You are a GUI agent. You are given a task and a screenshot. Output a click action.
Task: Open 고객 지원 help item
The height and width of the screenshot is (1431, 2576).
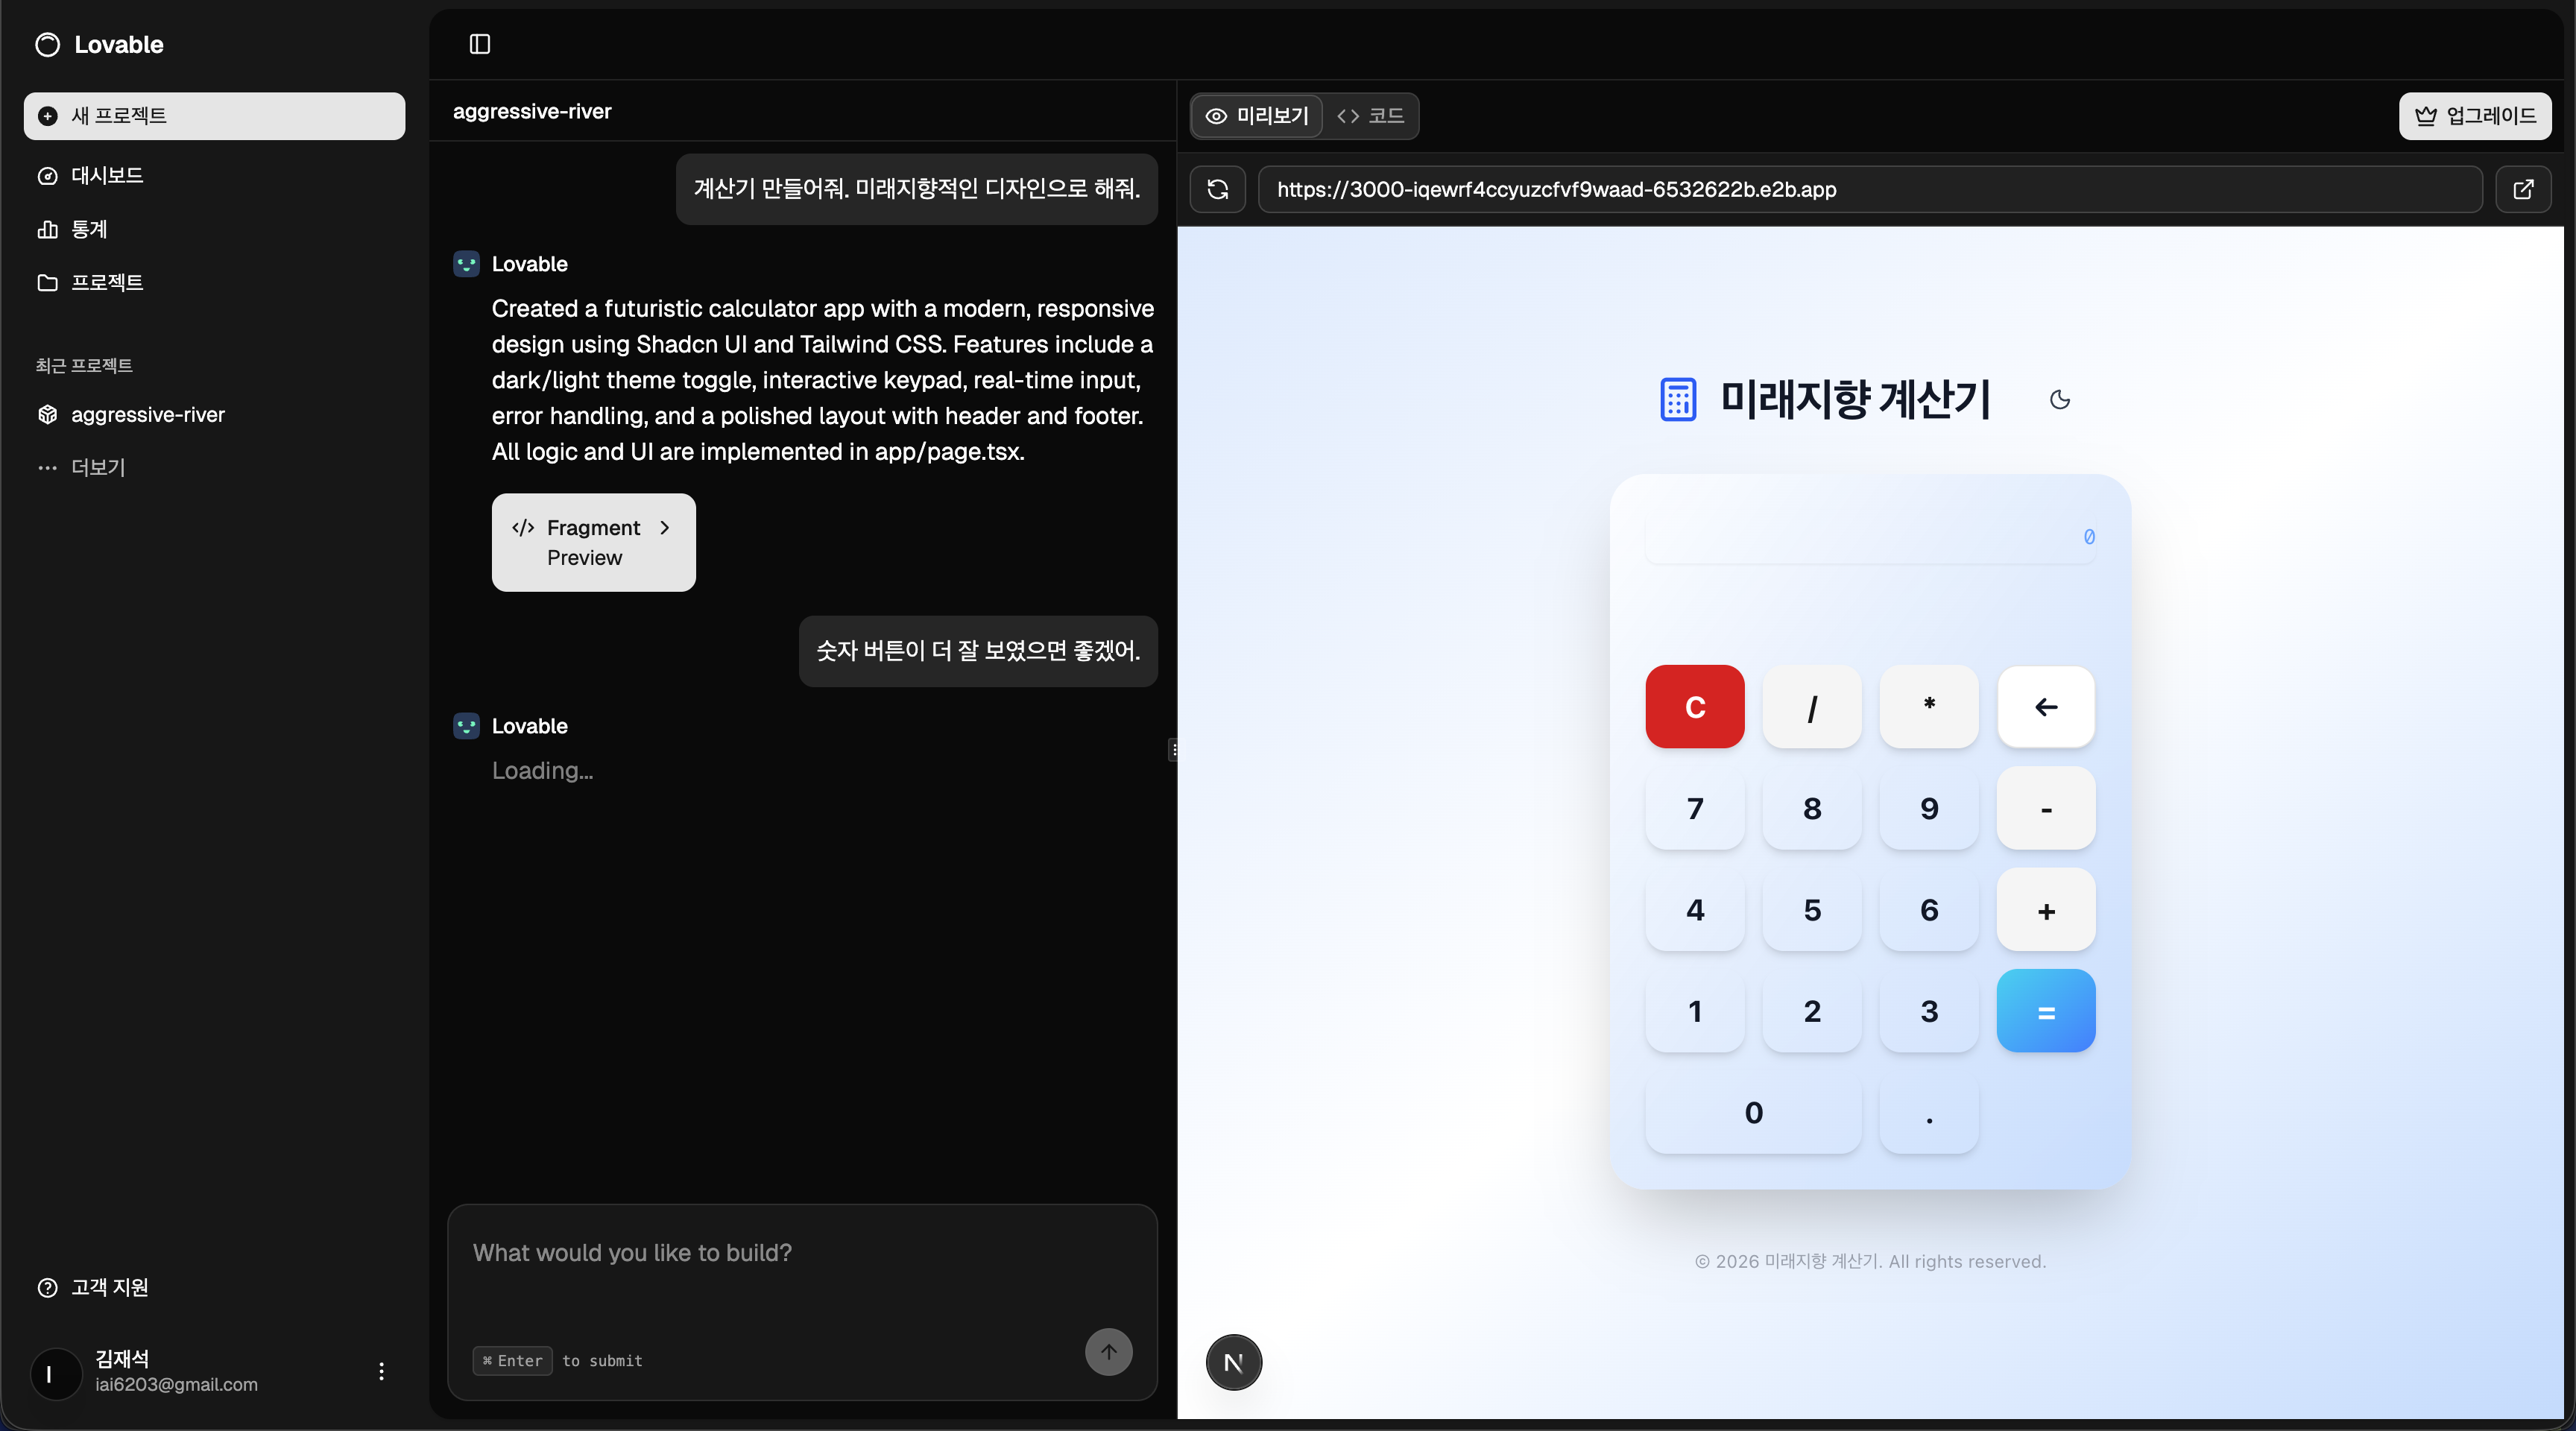(108, 1287)
